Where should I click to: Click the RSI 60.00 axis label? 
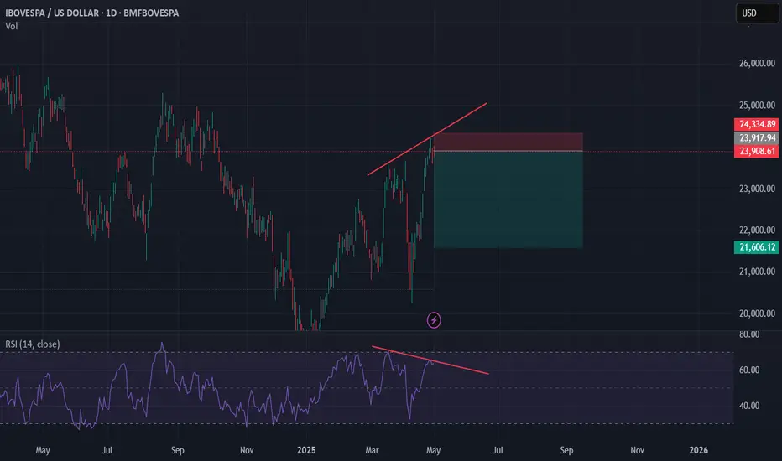tap(749, 370)
